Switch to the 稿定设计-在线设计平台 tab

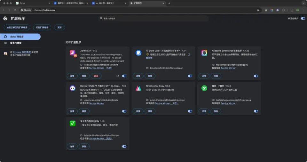[70, 3]
